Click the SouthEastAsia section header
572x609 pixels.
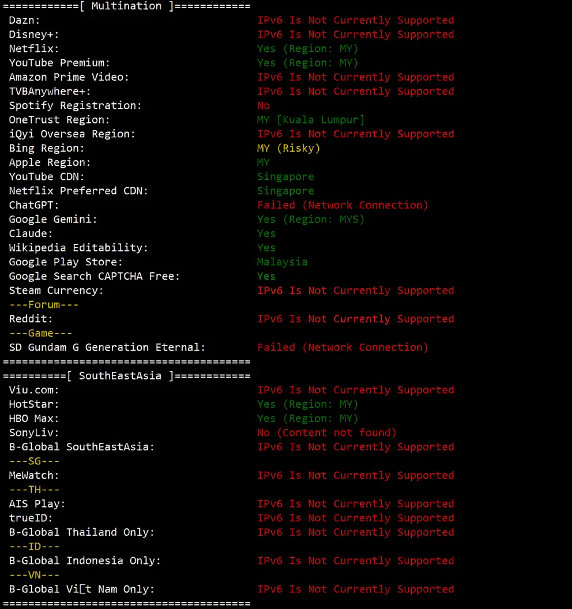[x=126, y=376]
